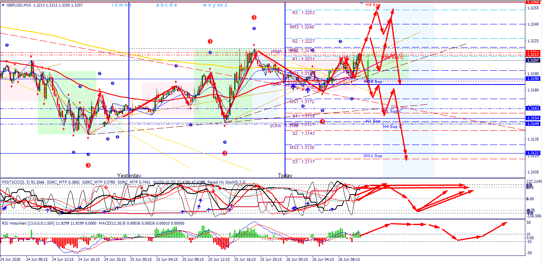Click the blue 1.3122 price tag

(x=533, y=153)
